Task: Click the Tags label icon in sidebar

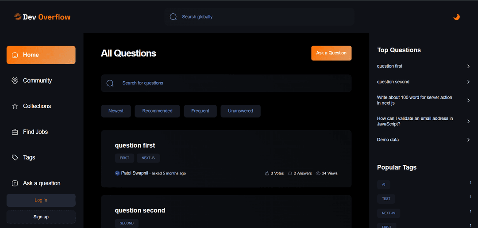Action: click(15, 158)
